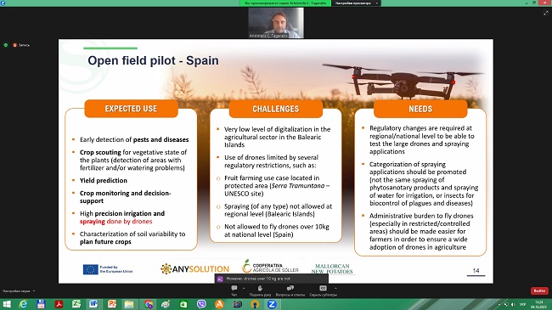The image size is (552, 310).
Task: Raise hand in the meeting
Action: [x=260, y=290]
